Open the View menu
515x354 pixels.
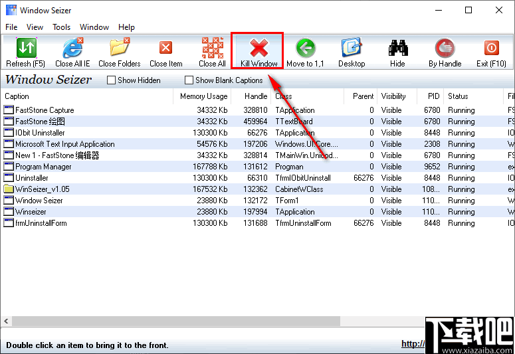tap(35, 27)
